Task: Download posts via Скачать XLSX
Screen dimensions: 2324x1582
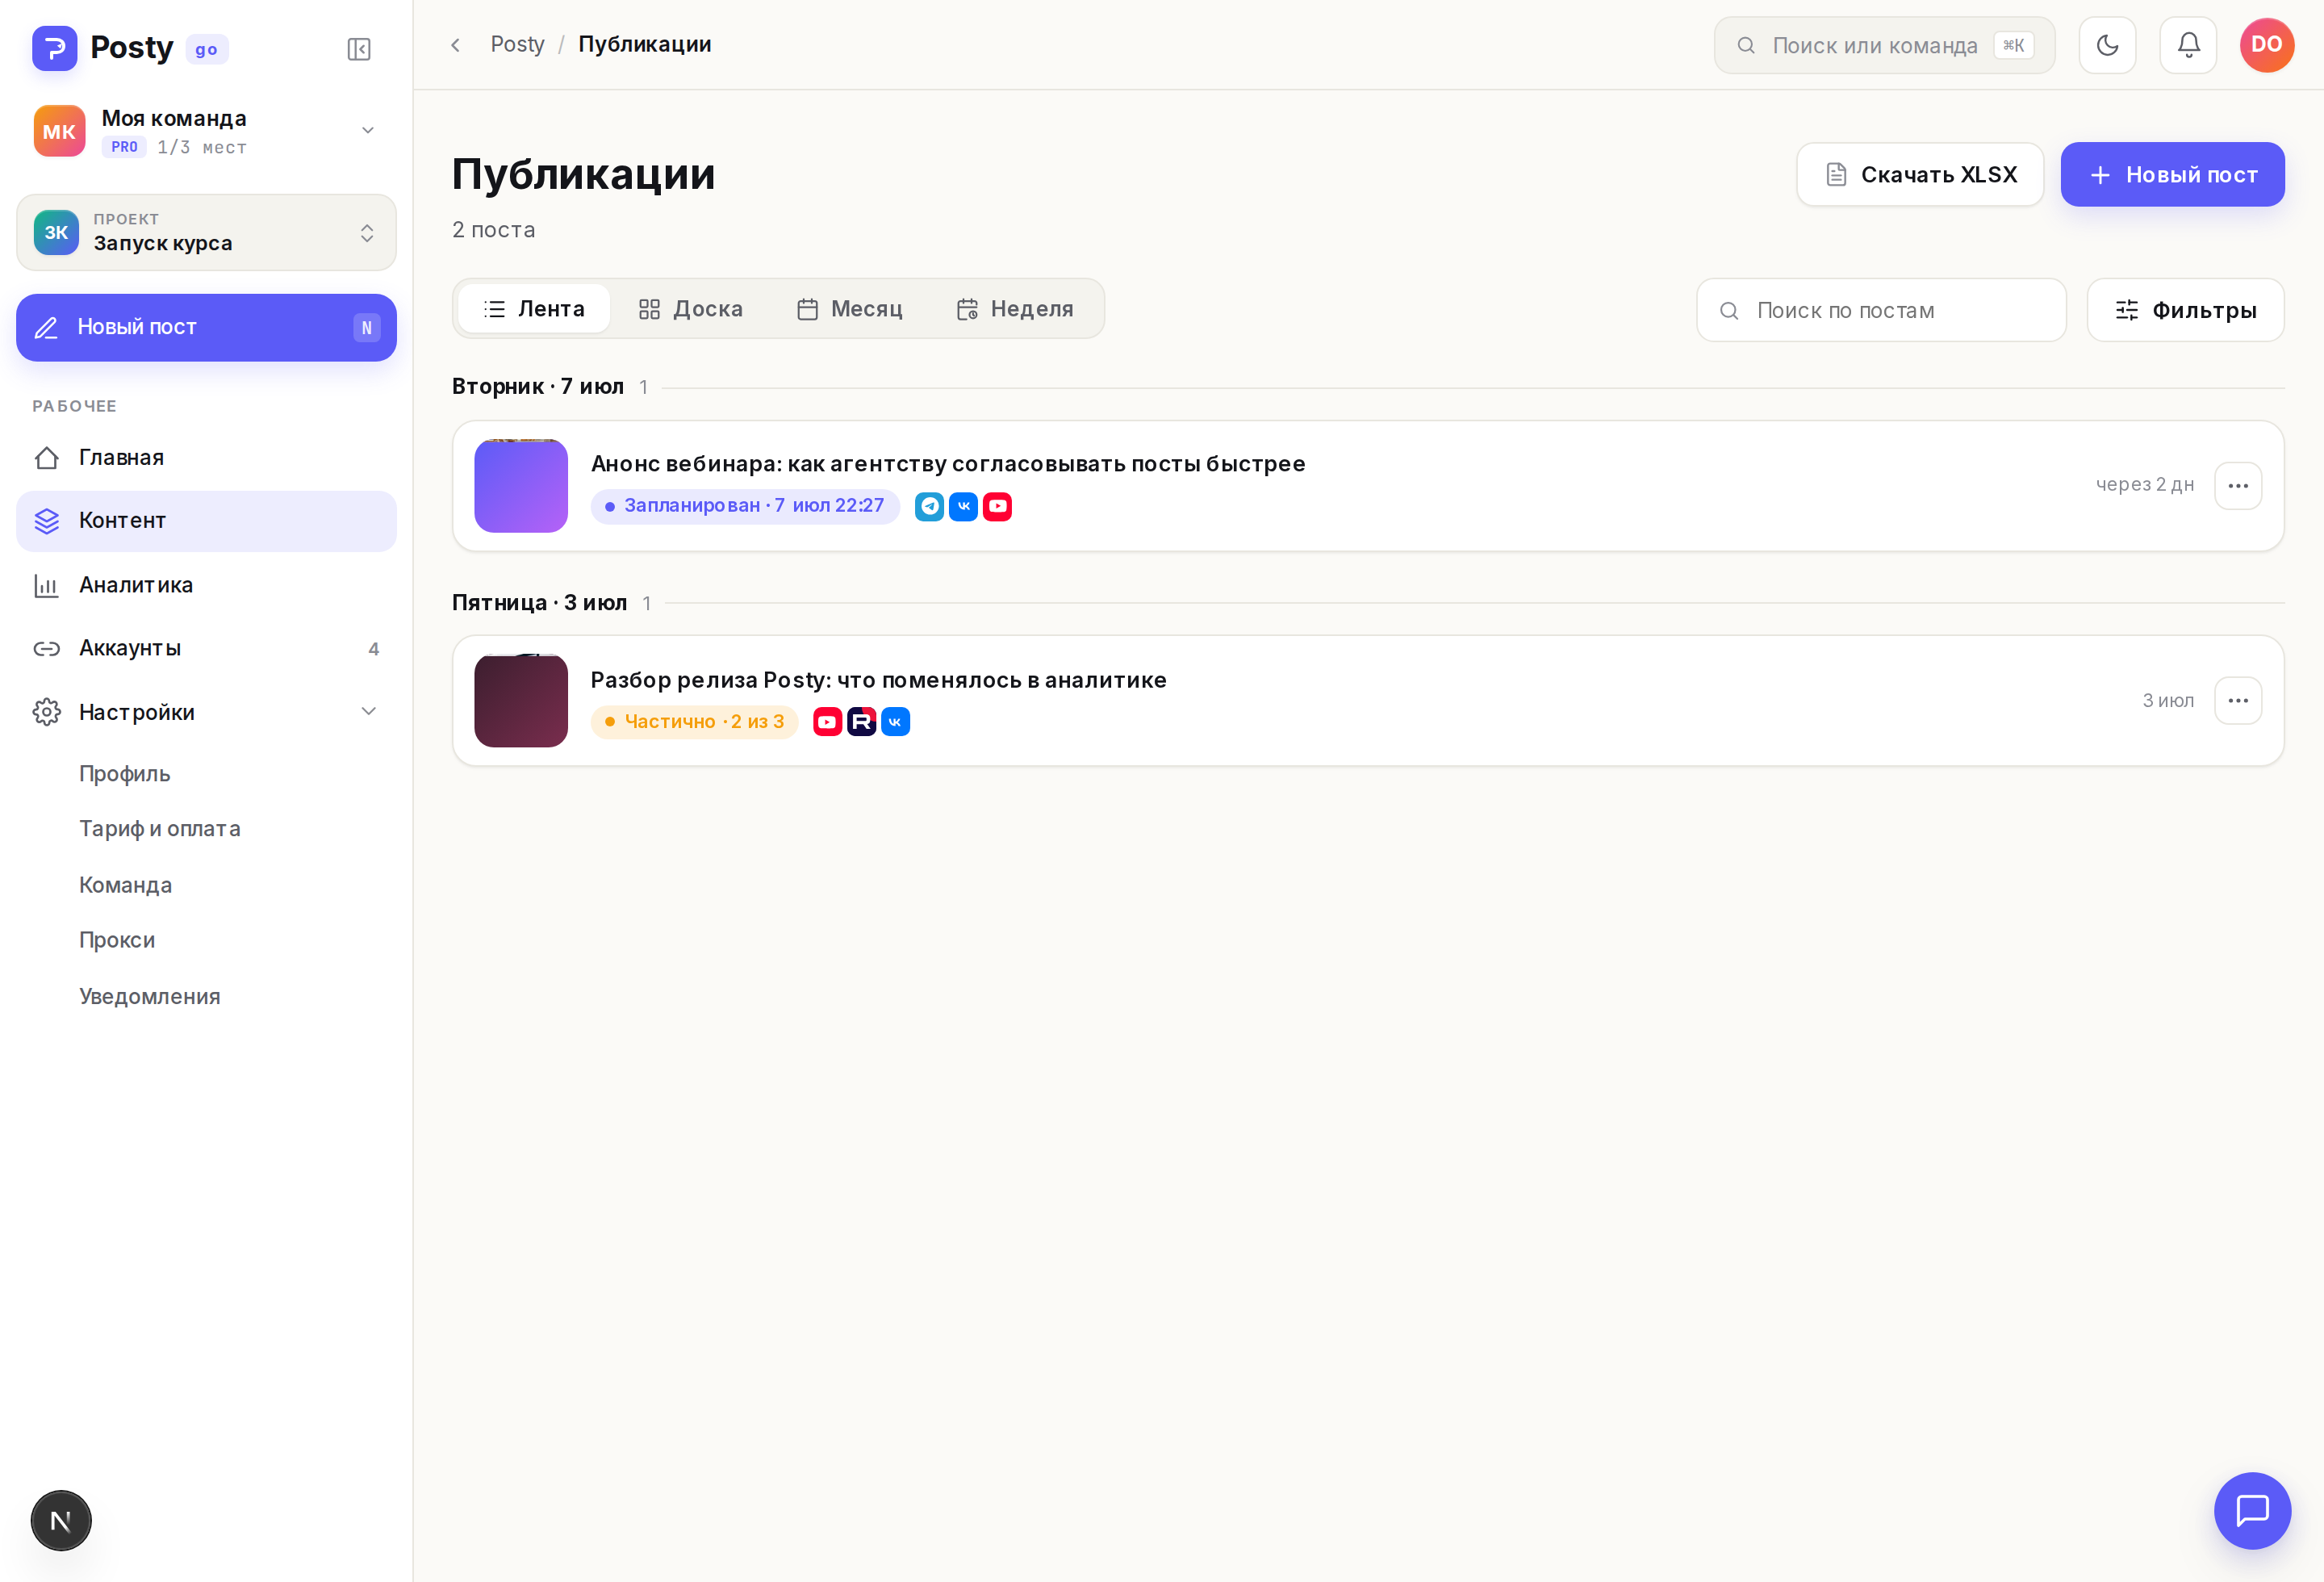Action: tap(1920, 174)
